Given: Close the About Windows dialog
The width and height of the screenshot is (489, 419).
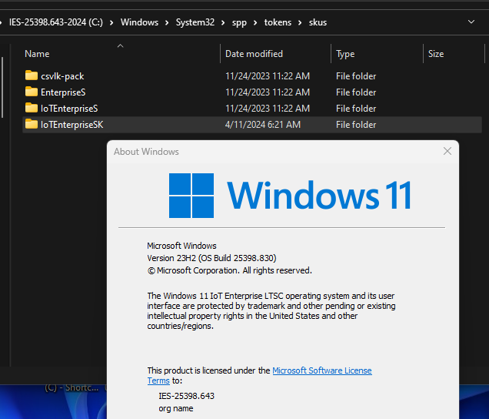Looking at the screenshot, I should point(447,151).
